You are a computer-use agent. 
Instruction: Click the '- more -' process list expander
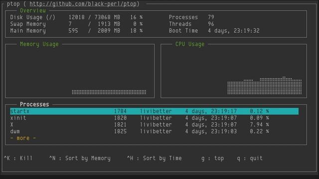23,138
